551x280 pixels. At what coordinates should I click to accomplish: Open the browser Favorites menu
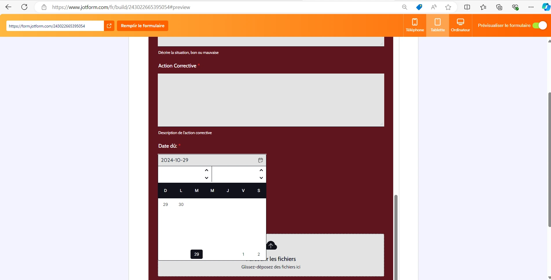click(483, 7)
